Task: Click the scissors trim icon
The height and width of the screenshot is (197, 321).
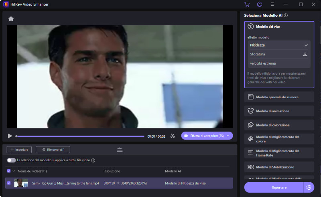Action: [173, 136]
